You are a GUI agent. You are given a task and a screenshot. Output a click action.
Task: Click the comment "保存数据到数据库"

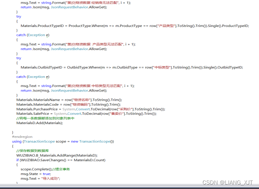pos(33,151)
